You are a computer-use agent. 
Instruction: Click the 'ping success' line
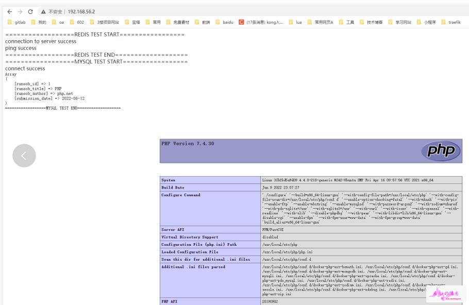(x=21, y=48)
